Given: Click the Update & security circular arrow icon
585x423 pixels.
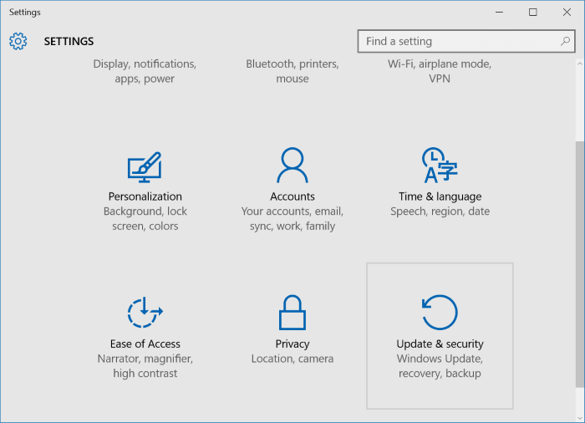Looking at the screenshot, I should [x=440, y=313].
